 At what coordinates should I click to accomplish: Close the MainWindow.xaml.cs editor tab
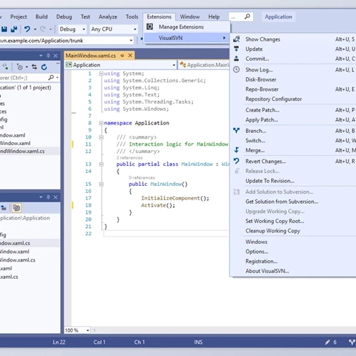[x=130, y=55]
